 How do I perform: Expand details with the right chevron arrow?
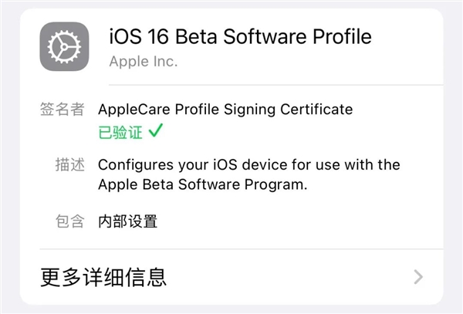click(418, 277)
